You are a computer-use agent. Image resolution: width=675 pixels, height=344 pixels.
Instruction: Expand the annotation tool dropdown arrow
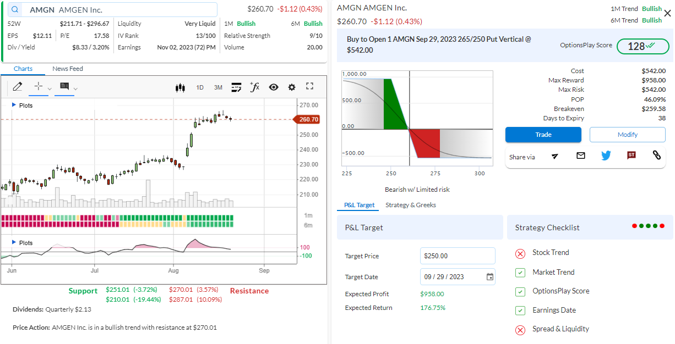click(x=76, y=88)
